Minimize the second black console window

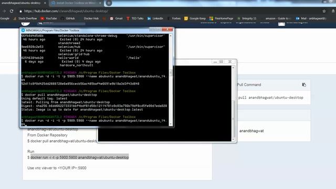[215, 62]
